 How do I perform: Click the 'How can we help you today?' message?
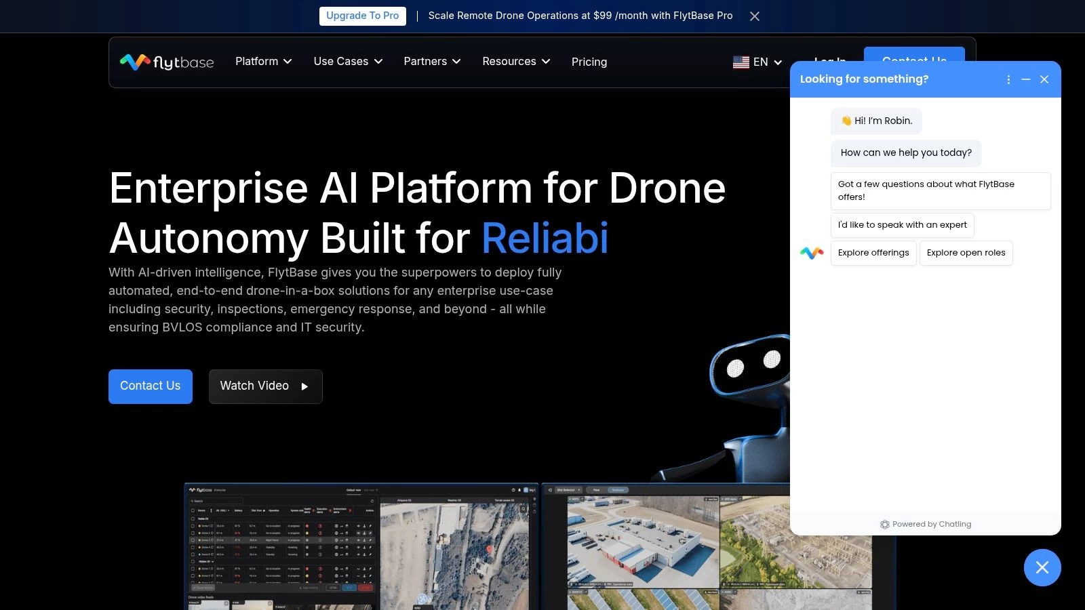click(x=906, y=153)
